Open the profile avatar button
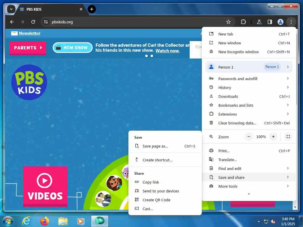 tap(281, 22)
